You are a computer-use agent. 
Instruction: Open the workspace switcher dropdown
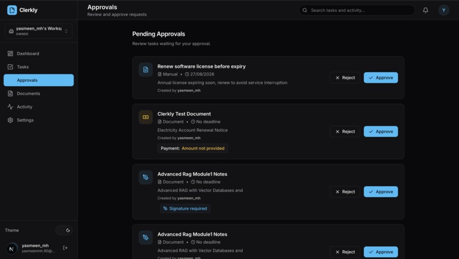(x=39, y=31)
